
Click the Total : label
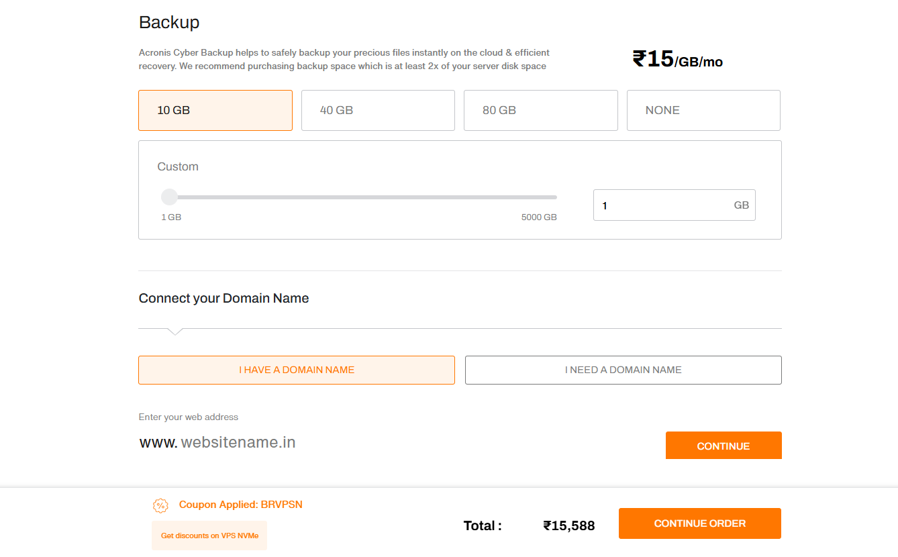click(x=483, y=525)
